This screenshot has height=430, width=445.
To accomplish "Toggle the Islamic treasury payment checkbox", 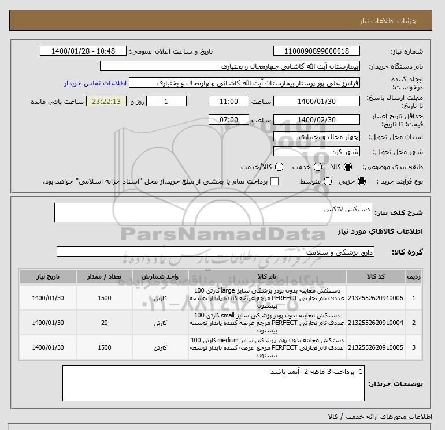I will (275, 181).
